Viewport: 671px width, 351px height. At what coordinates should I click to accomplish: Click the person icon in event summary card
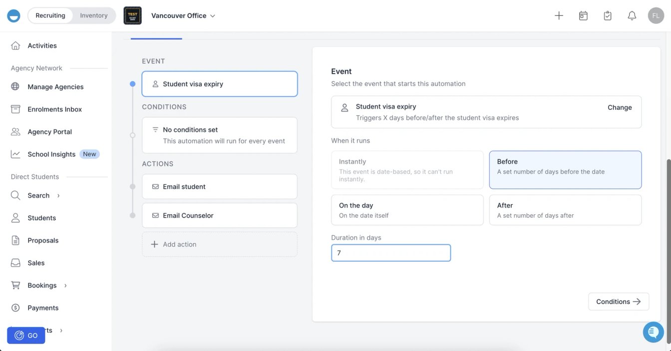(344, 107)
